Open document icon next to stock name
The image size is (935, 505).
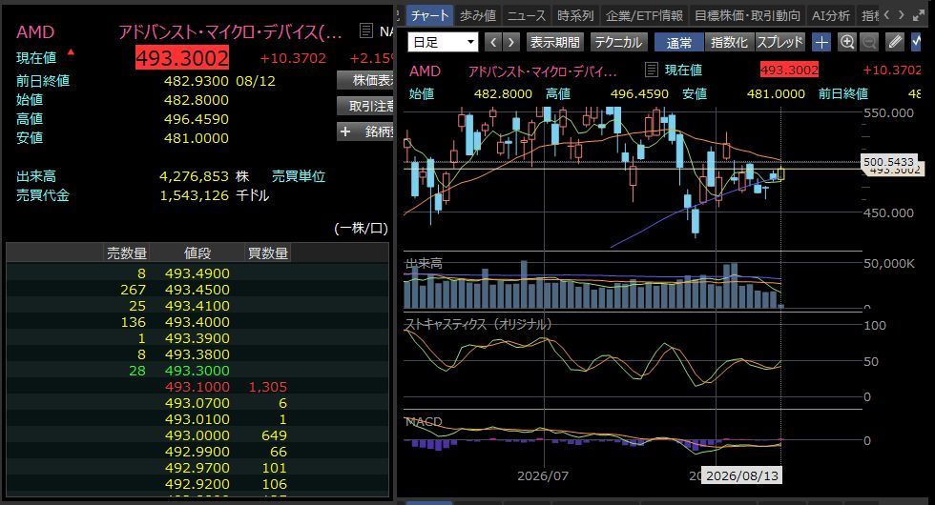366,30
